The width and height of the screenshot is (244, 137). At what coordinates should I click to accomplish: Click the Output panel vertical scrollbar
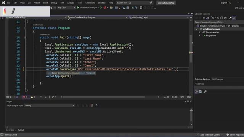pos(191,117)
